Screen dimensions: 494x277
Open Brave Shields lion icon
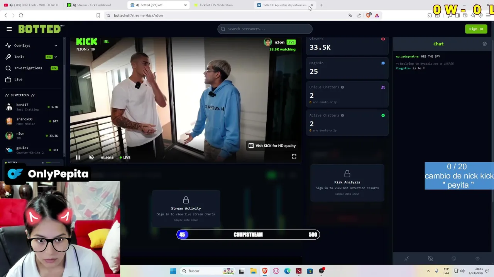(368, 15)
